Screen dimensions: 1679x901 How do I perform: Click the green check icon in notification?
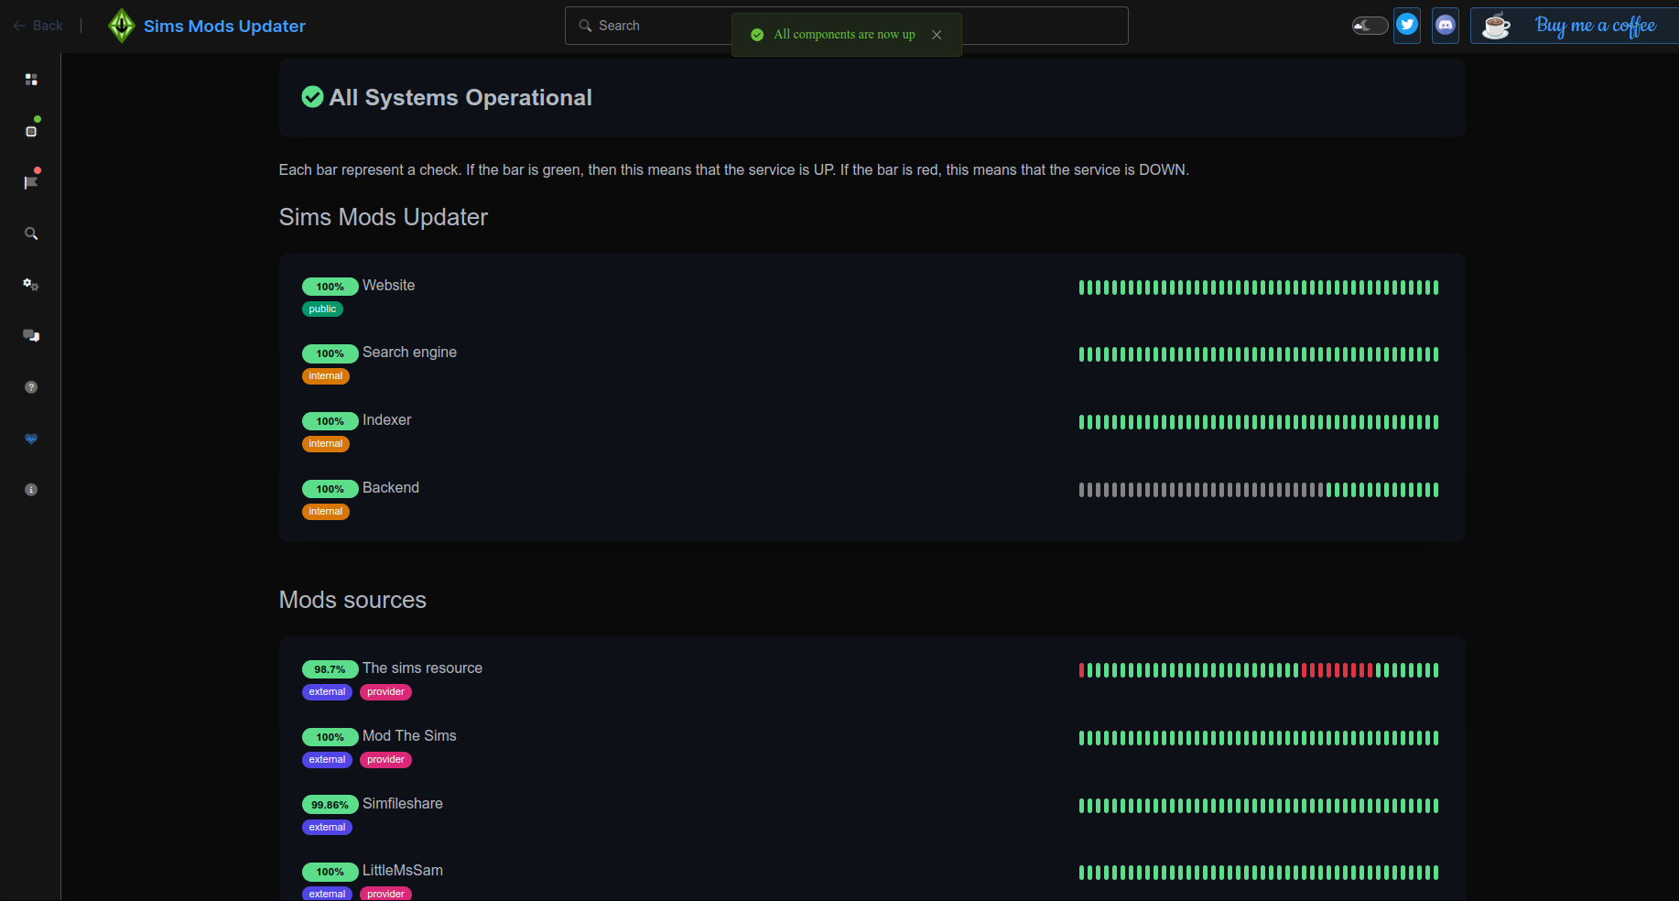pos(757,35)
